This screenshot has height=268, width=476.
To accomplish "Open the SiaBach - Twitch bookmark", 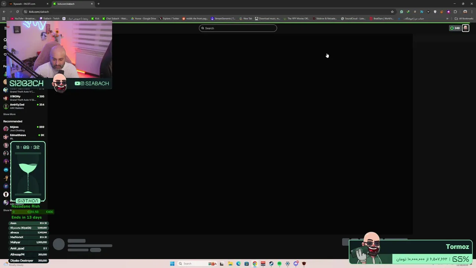I will click(x=49, y=18).
